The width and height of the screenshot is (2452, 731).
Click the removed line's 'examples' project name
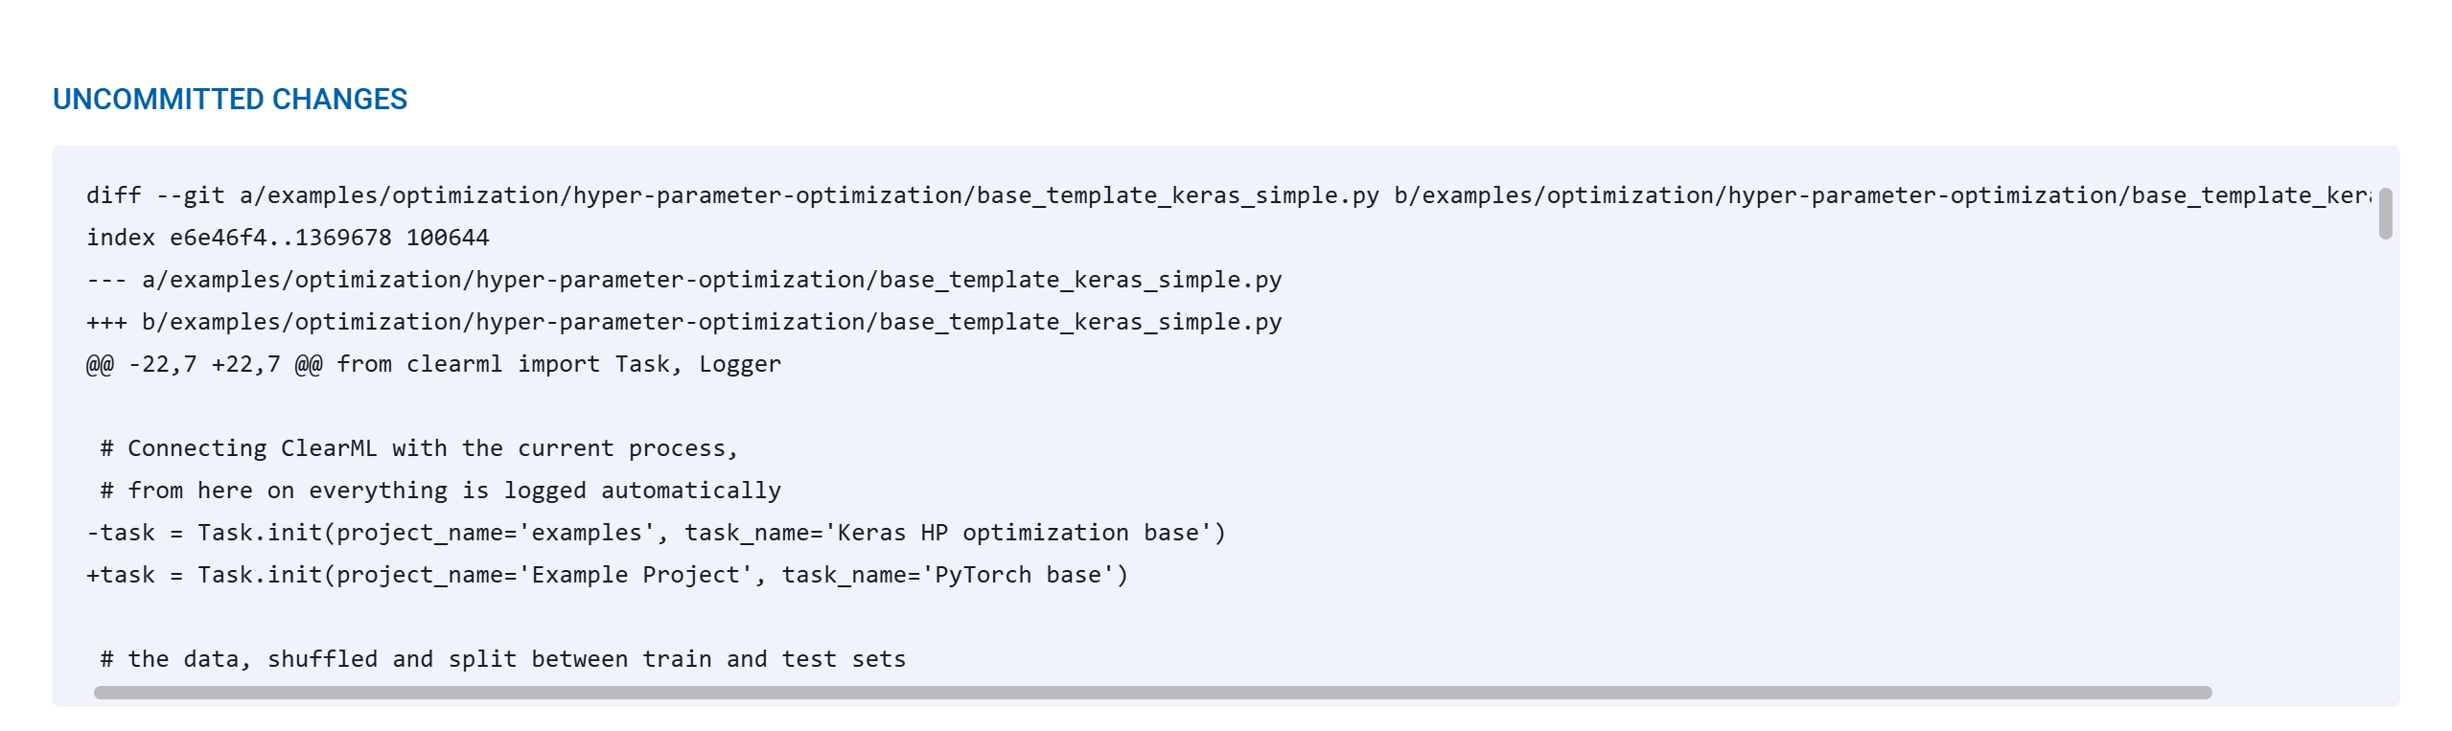tap(587, 533)
